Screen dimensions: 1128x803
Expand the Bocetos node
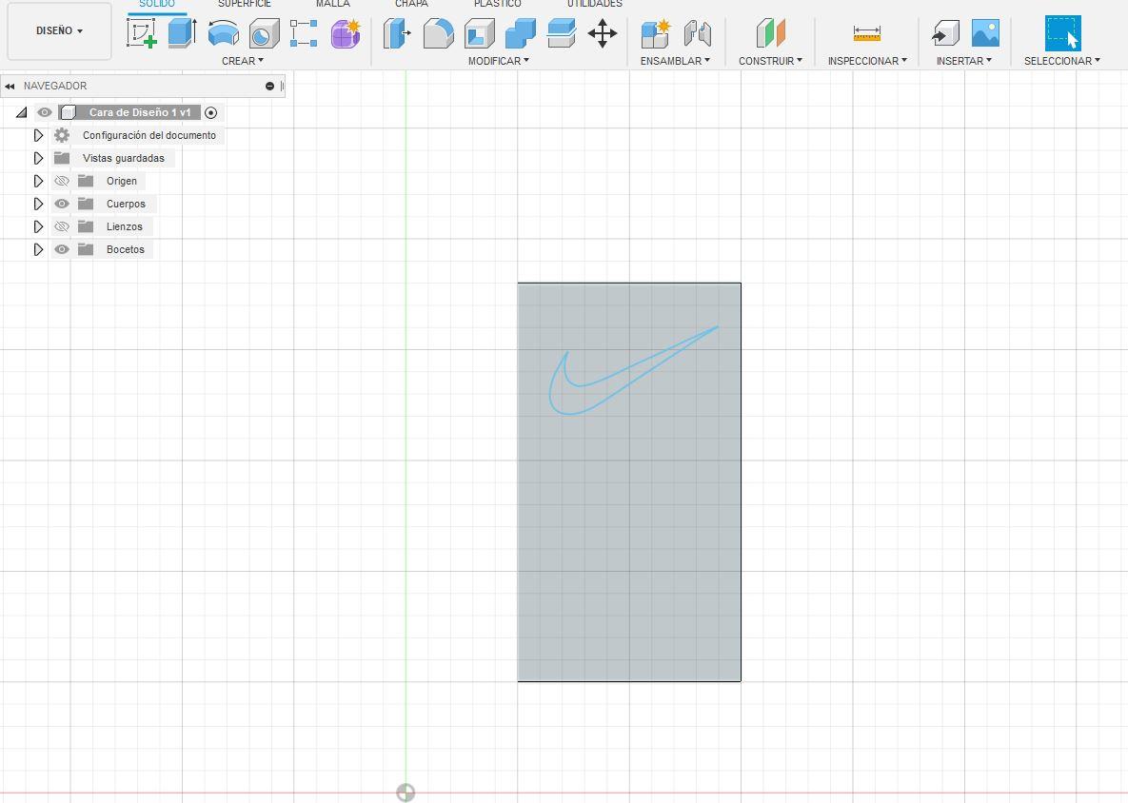(x=38, y=249)
